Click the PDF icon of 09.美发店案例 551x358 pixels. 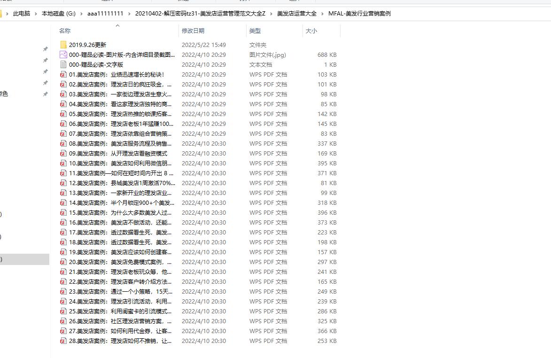(x=63, y=153)
